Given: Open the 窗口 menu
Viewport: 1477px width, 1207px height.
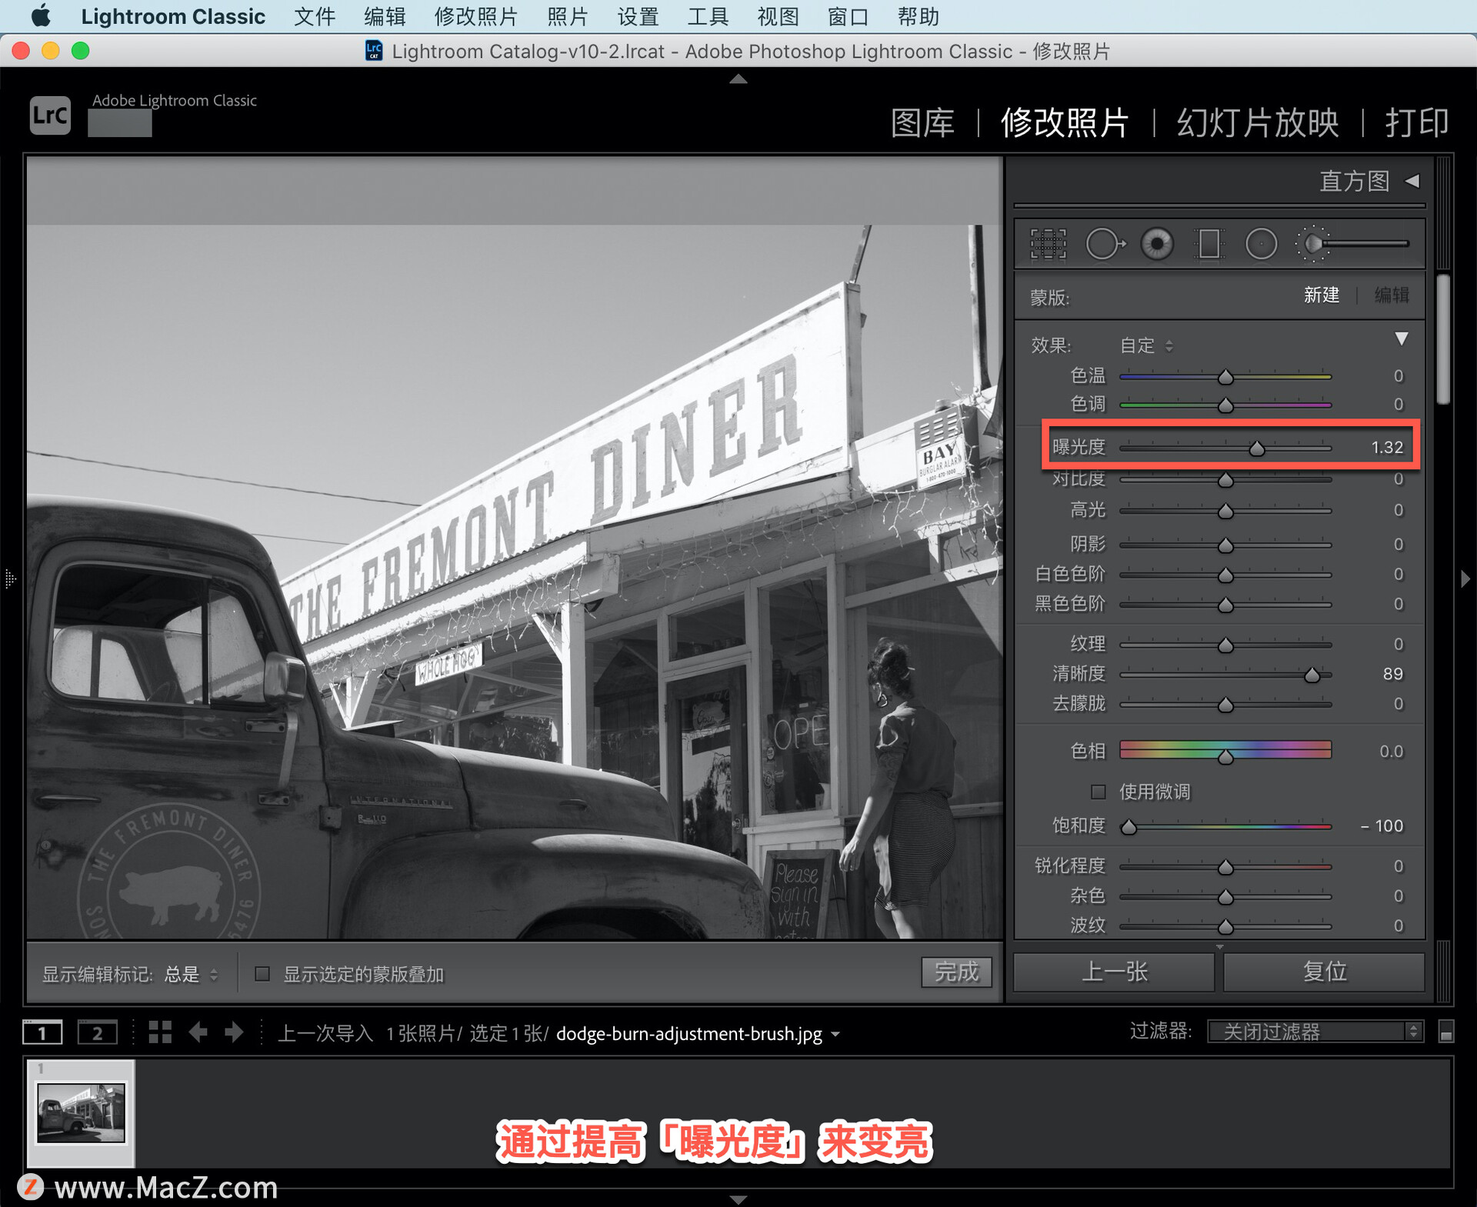Looking at the screenshot, I should 848,16.
